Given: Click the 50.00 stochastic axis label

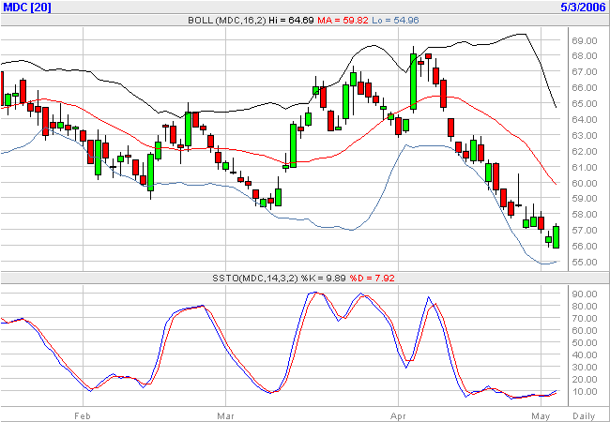Looking at the screenshot, I should coord(585,343).
